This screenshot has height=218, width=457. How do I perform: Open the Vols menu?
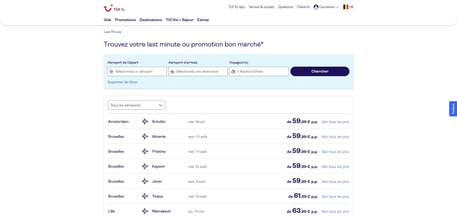click(x=107, y=20)
